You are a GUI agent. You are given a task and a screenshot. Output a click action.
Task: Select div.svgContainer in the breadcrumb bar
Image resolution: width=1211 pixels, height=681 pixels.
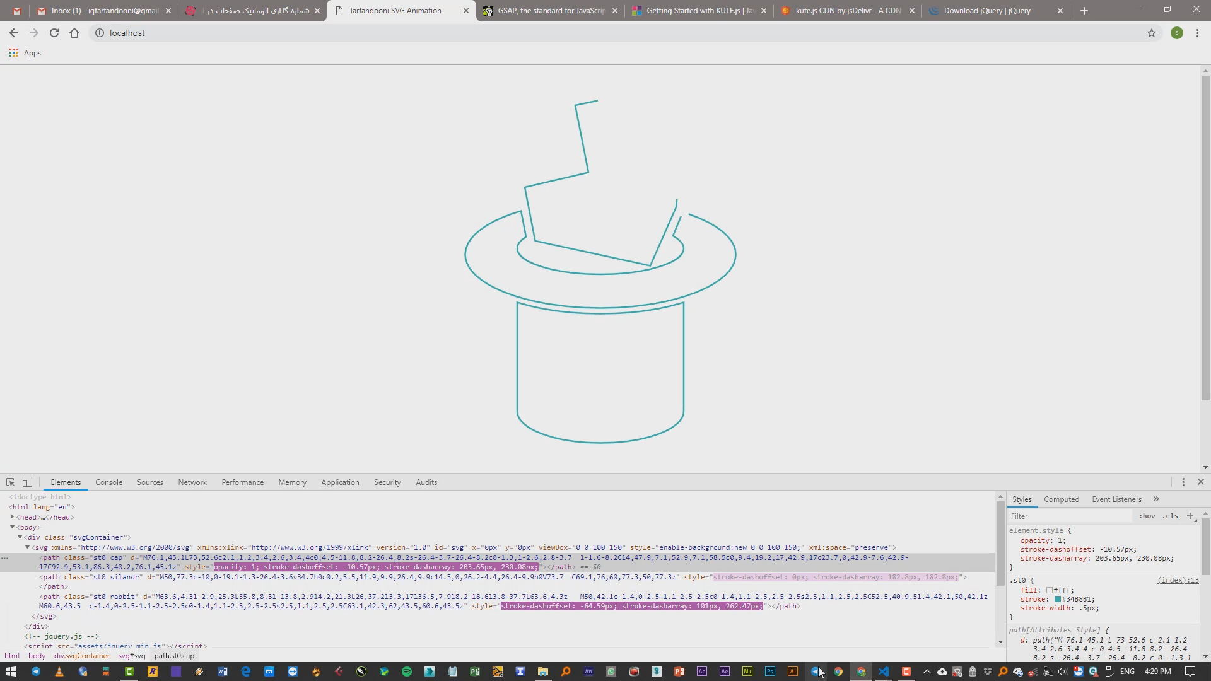(x=81, y=656)
